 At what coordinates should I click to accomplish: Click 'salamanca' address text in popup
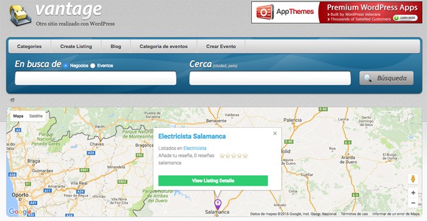170,163
